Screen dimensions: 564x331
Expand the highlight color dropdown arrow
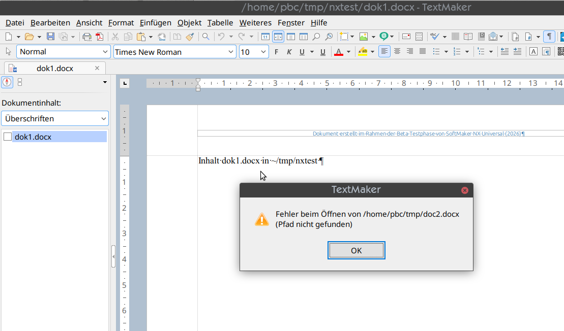372,52
